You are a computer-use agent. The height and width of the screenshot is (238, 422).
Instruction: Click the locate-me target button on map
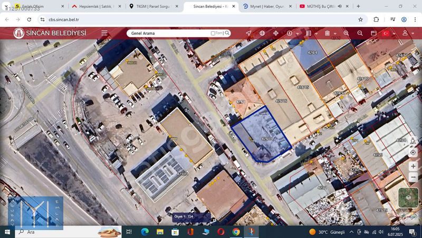(x=413, y=153)
